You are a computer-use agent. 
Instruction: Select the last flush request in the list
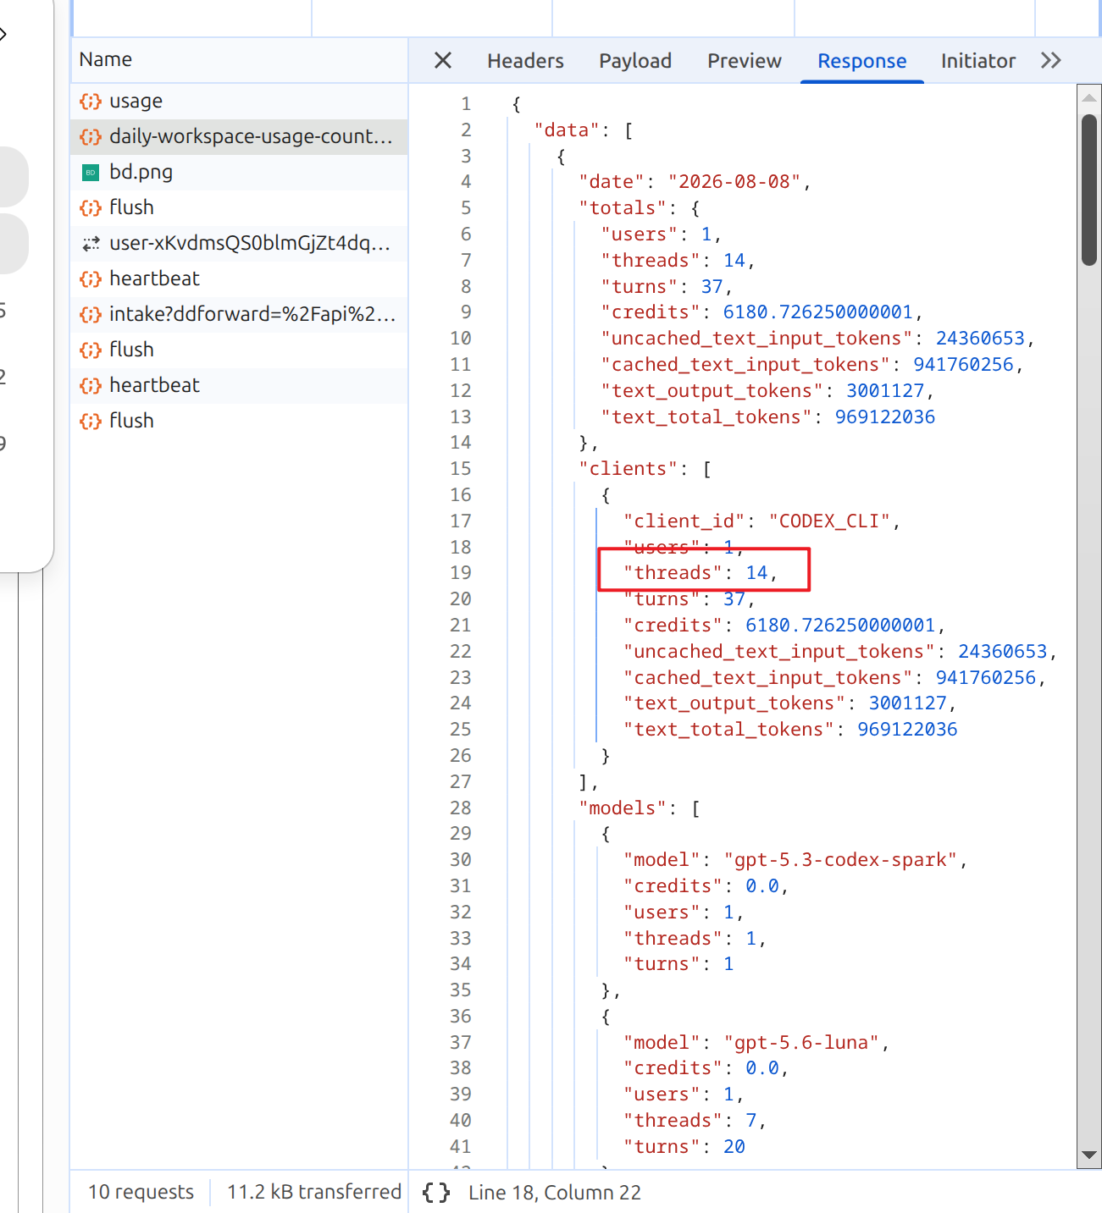click(239, 421)
